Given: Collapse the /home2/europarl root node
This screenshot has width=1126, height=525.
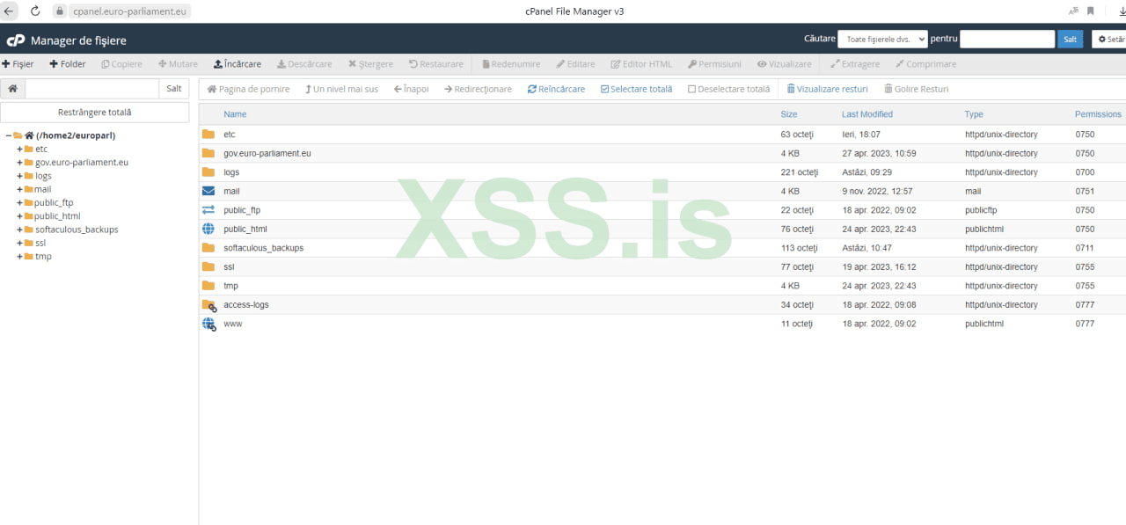Looking at the screenshot, I should [x=8, y=135].
